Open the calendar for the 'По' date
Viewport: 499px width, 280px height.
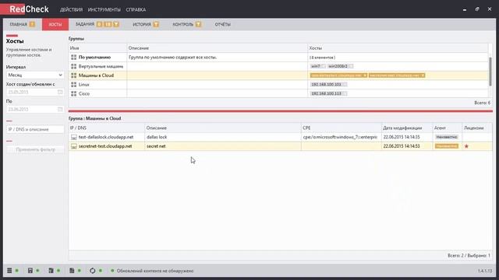(60, 109)
